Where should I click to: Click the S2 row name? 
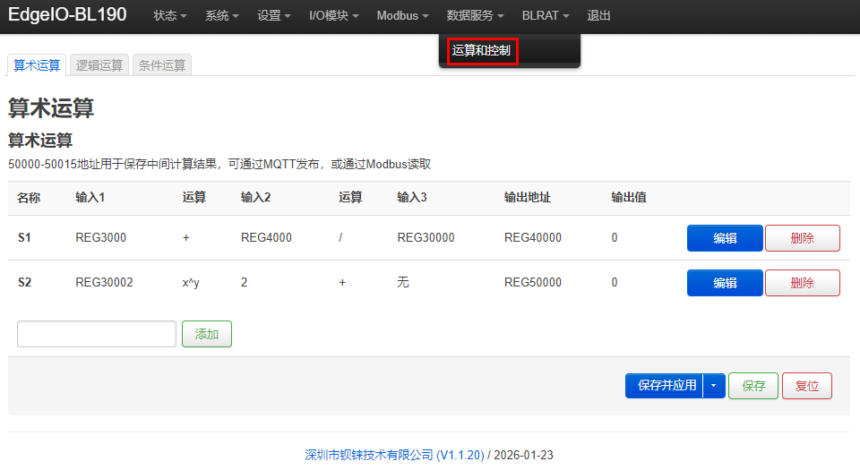point(25,283)
